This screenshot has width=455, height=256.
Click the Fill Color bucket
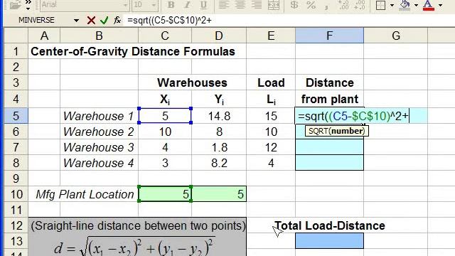(x=405, y=5)
